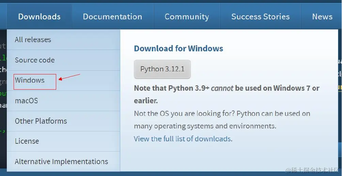This screenshot has height=176, width=342.
Task: Choose Source code download option
Action: [x=63, y=60]
